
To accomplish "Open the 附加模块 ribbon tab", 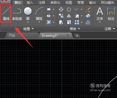I will 108,3.
